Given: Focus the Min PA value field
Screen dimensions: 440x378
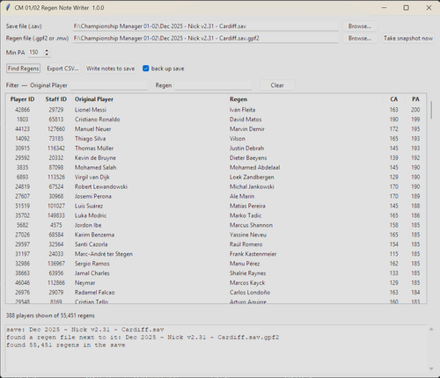Looking at the screenshot, I should pyautogui.click(x=36, y=53).
